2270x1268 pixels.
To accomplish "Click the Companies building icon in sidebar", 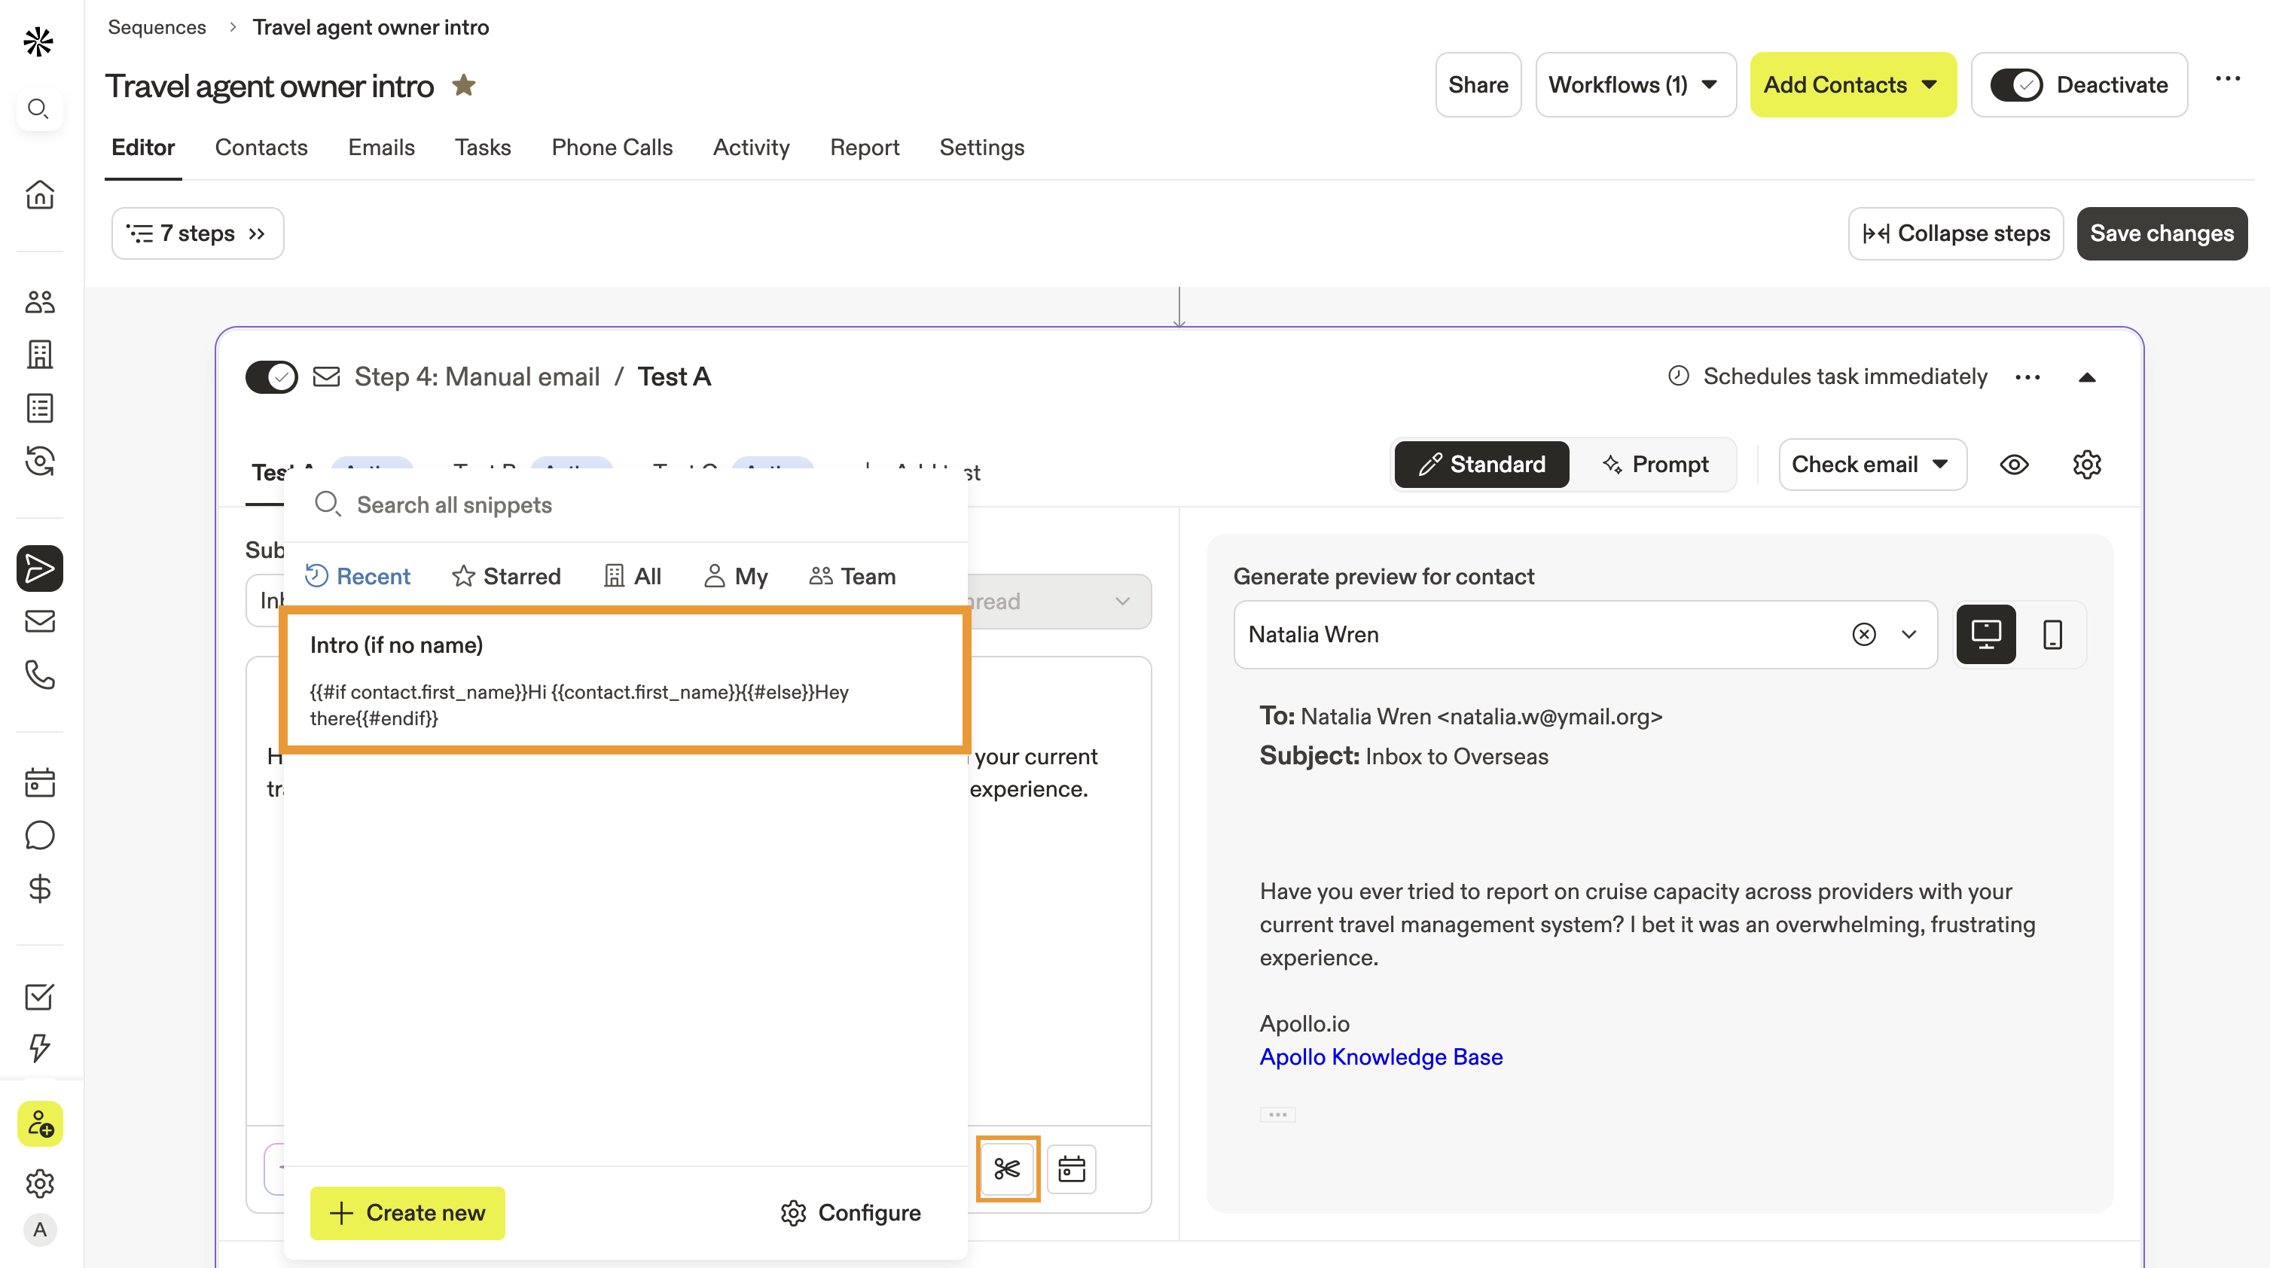I will click(x=40, y=355).
